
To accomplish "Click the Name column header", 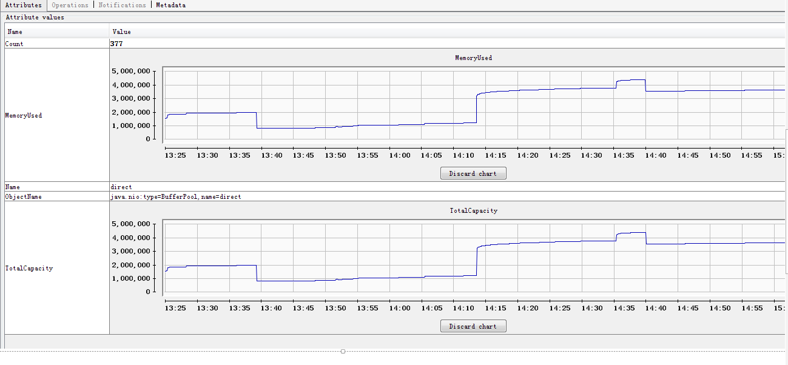I will [57, 32].
